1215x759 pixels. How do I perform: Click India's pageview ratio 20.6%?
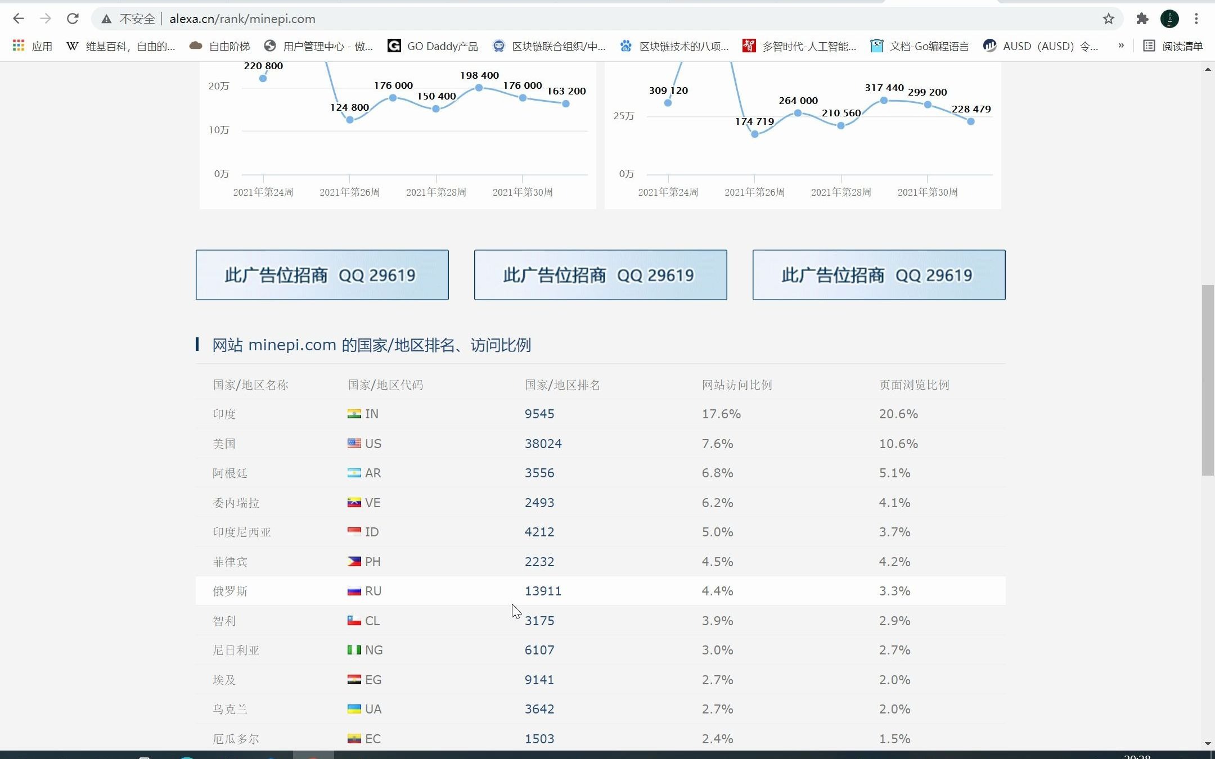coord(898,414)
